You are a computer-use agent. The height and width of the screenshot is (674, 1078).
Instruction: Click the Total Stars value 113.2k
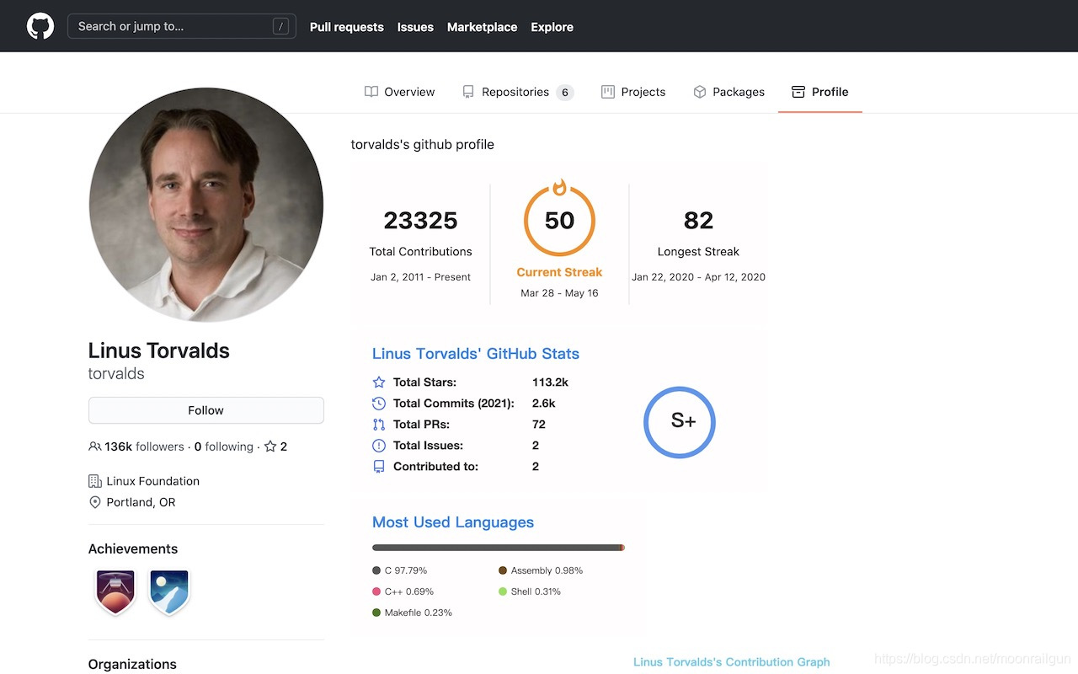pyautogui.click(x=550, y=382)
